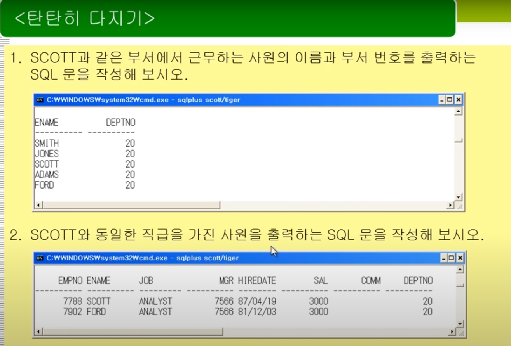
Task: Maximize the second sqlplus window
Action: pyautogui.click(x=452, y=258)
